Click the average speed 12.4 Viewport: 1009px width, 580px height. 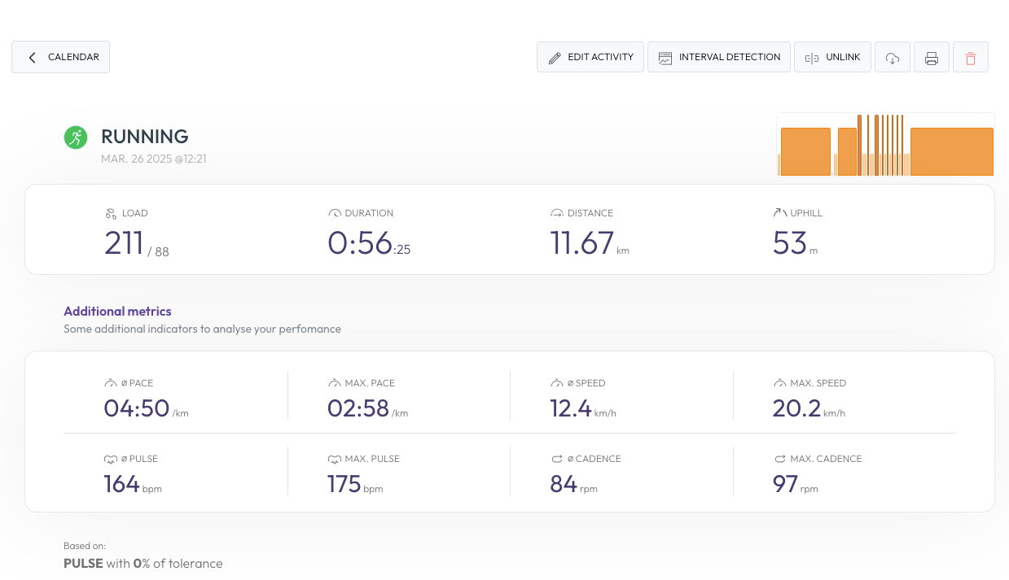571,408
